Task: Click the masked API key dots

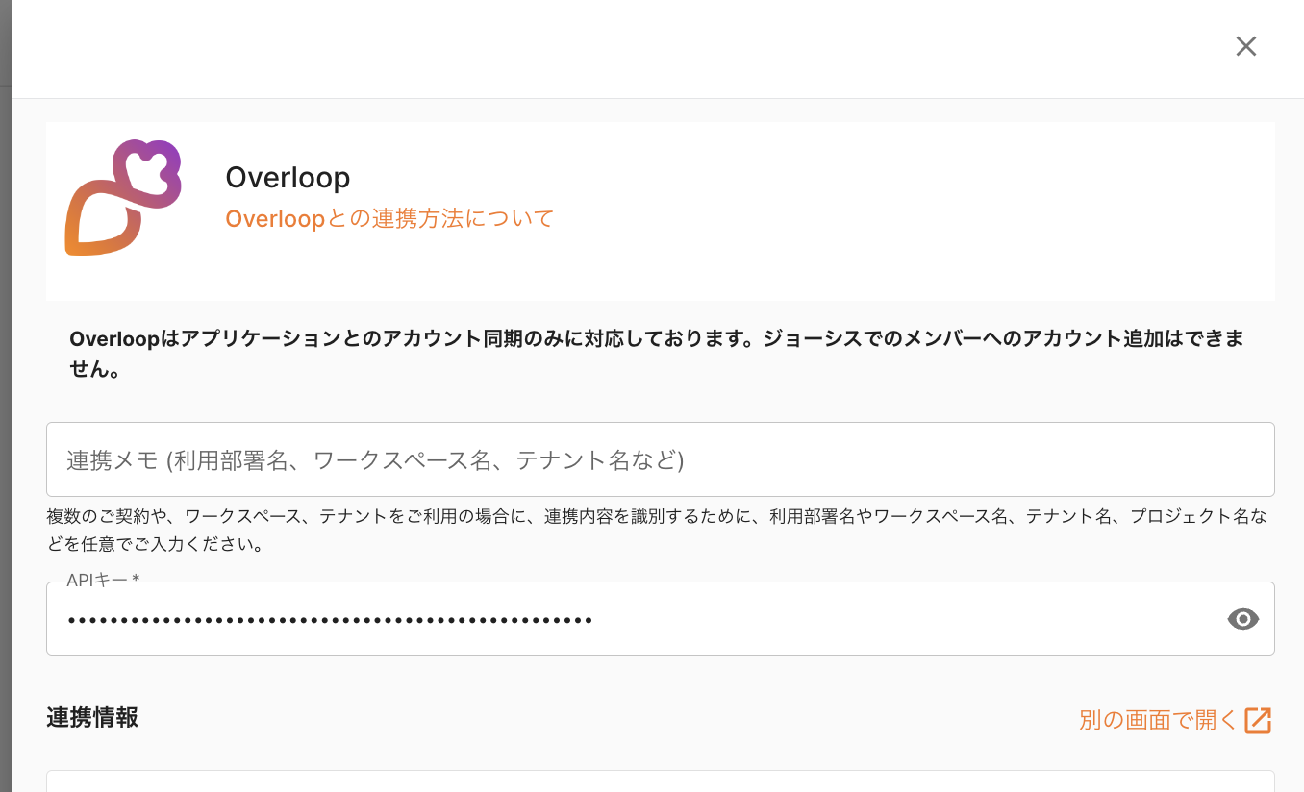Action: pyautogui.click(x=329, y=620)
